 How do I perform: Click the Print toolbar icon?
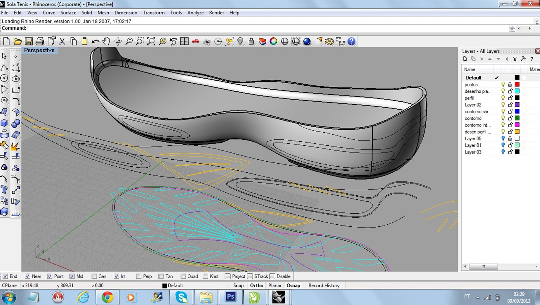tap(40, 41)
